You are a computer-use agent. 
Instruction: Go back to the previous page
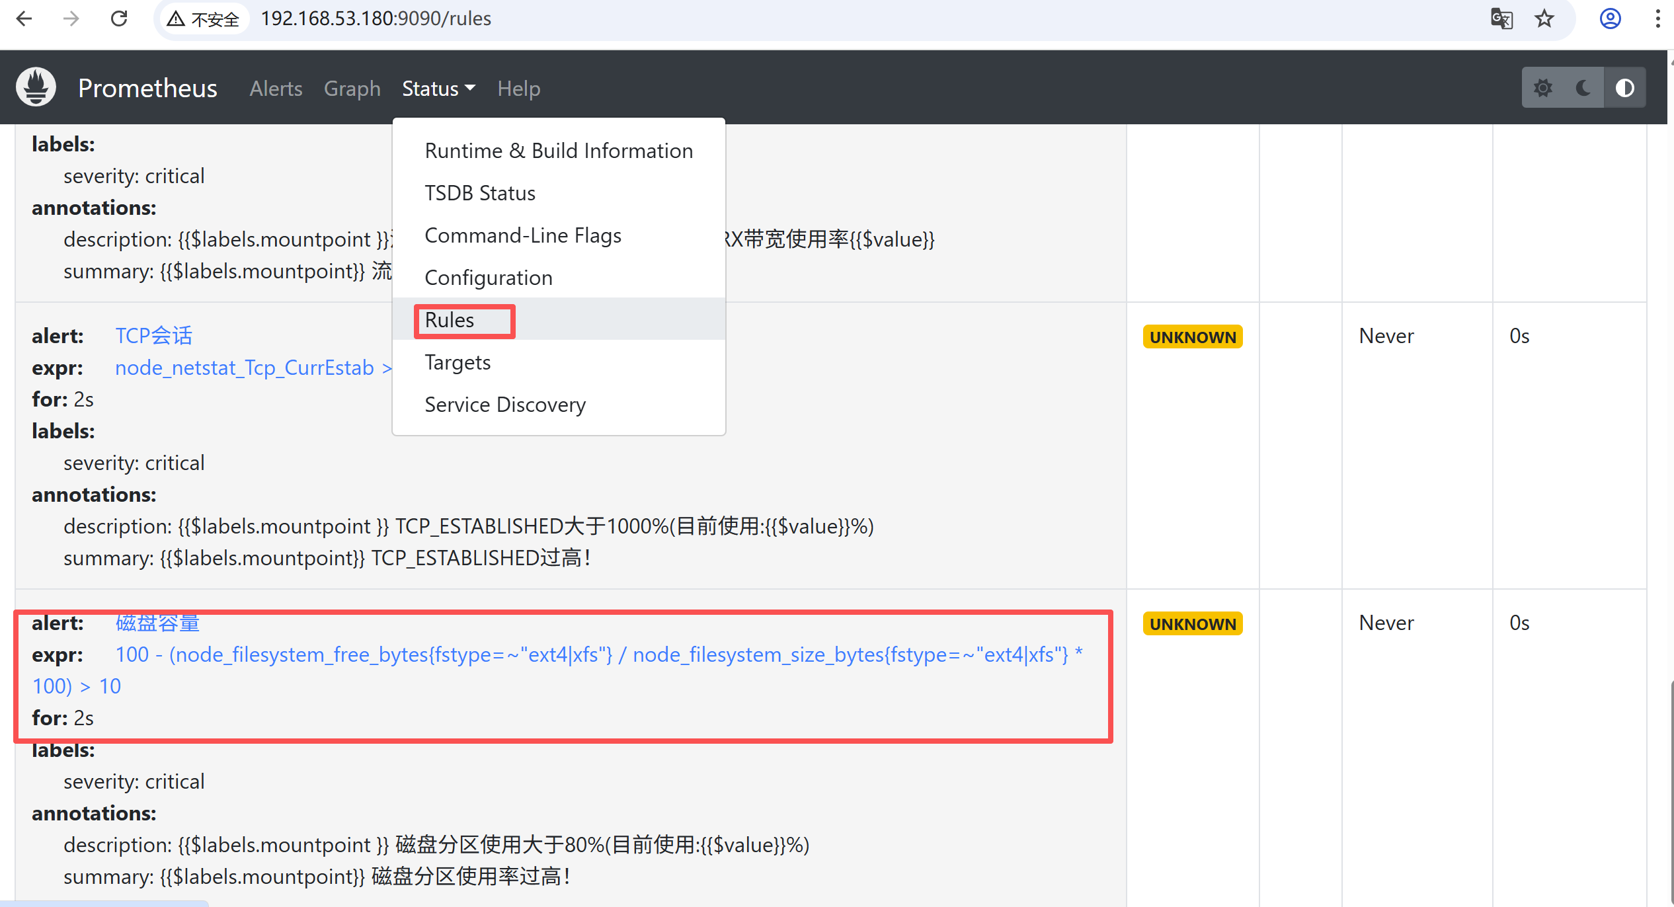tap(24, 19)
